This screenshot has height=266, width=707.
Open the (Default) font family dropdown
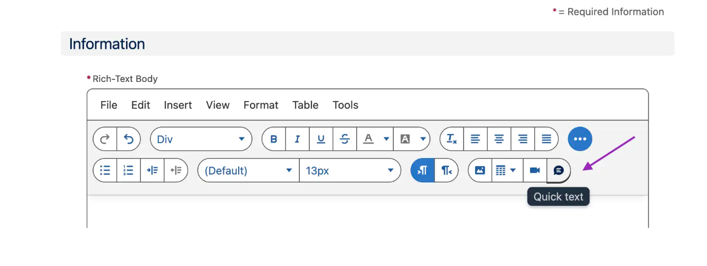click(x=248, y=171)
